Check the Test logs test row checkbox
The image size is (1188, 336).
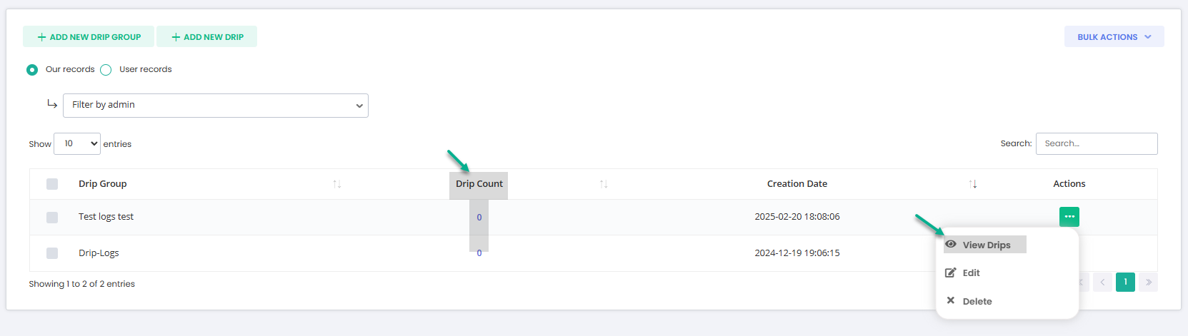pos(52,217)
